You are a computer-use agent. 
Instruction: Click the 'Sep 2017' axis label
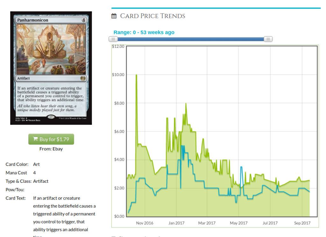(x=302, y=223)
